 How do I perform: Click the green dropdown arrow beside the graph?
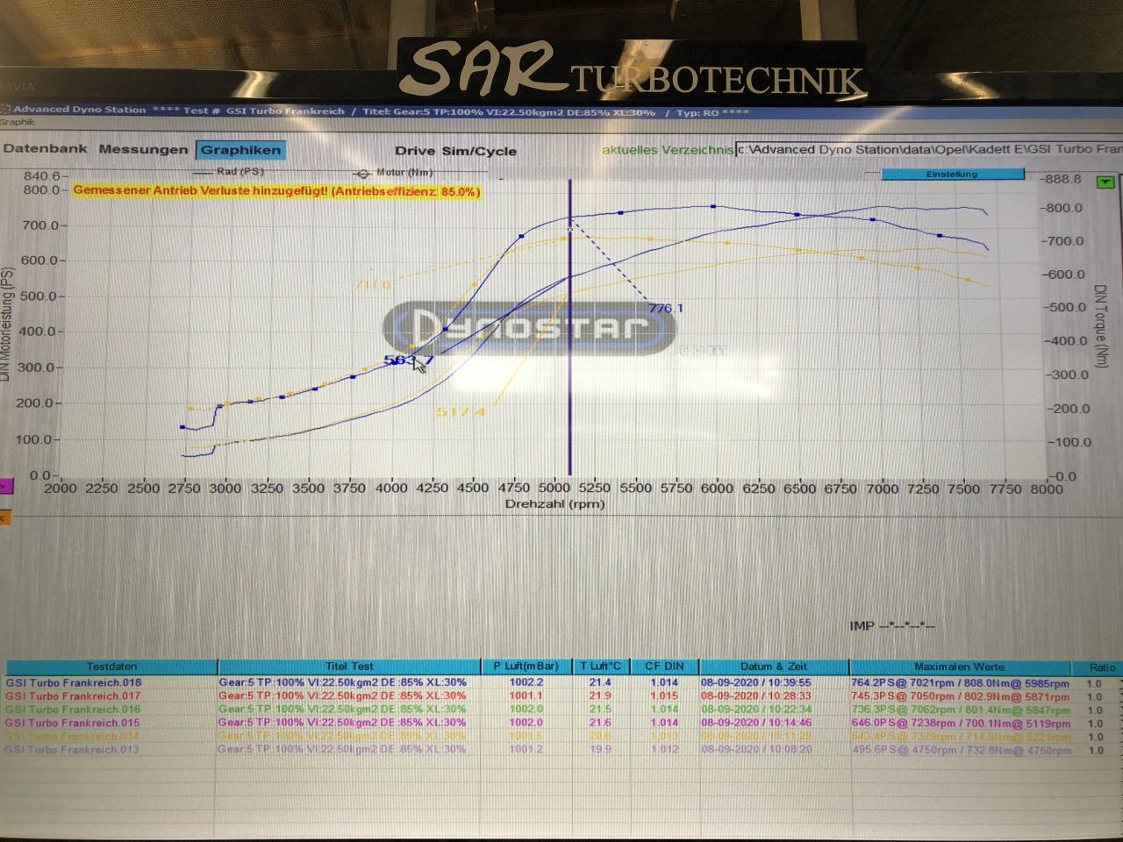tap(1105, 182)
